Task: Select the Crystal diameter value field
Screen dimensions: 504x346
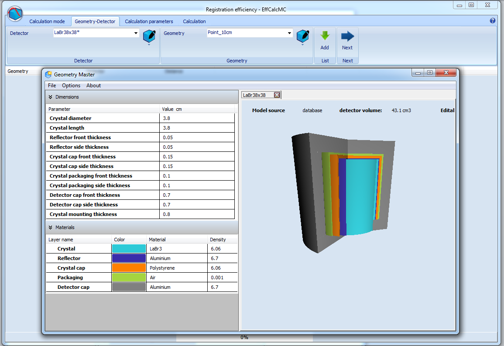Action: tap(197, 118)
